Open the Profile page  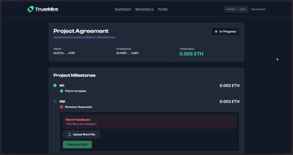tap(163, 9)
